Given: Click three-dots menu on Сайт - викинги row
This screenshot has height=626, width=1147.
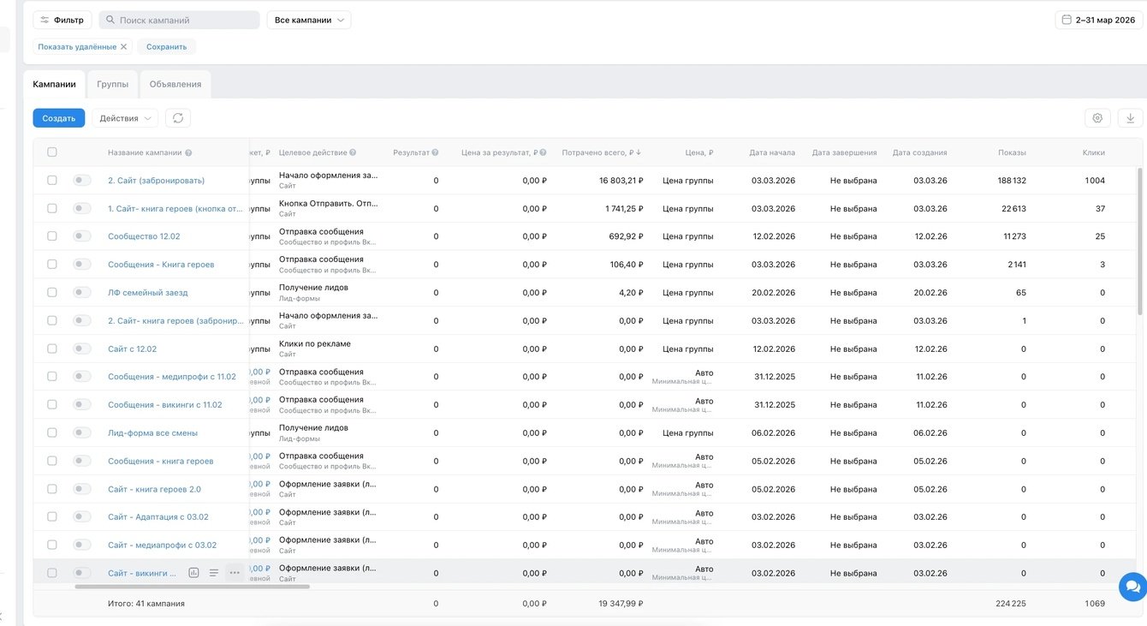Looking at the screenshot, I should click(235, 573).
